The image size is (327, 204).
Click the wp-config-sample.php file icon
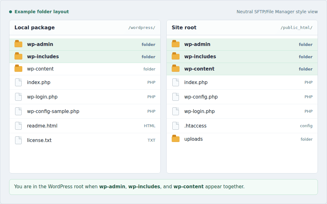[x=18, y=111]
